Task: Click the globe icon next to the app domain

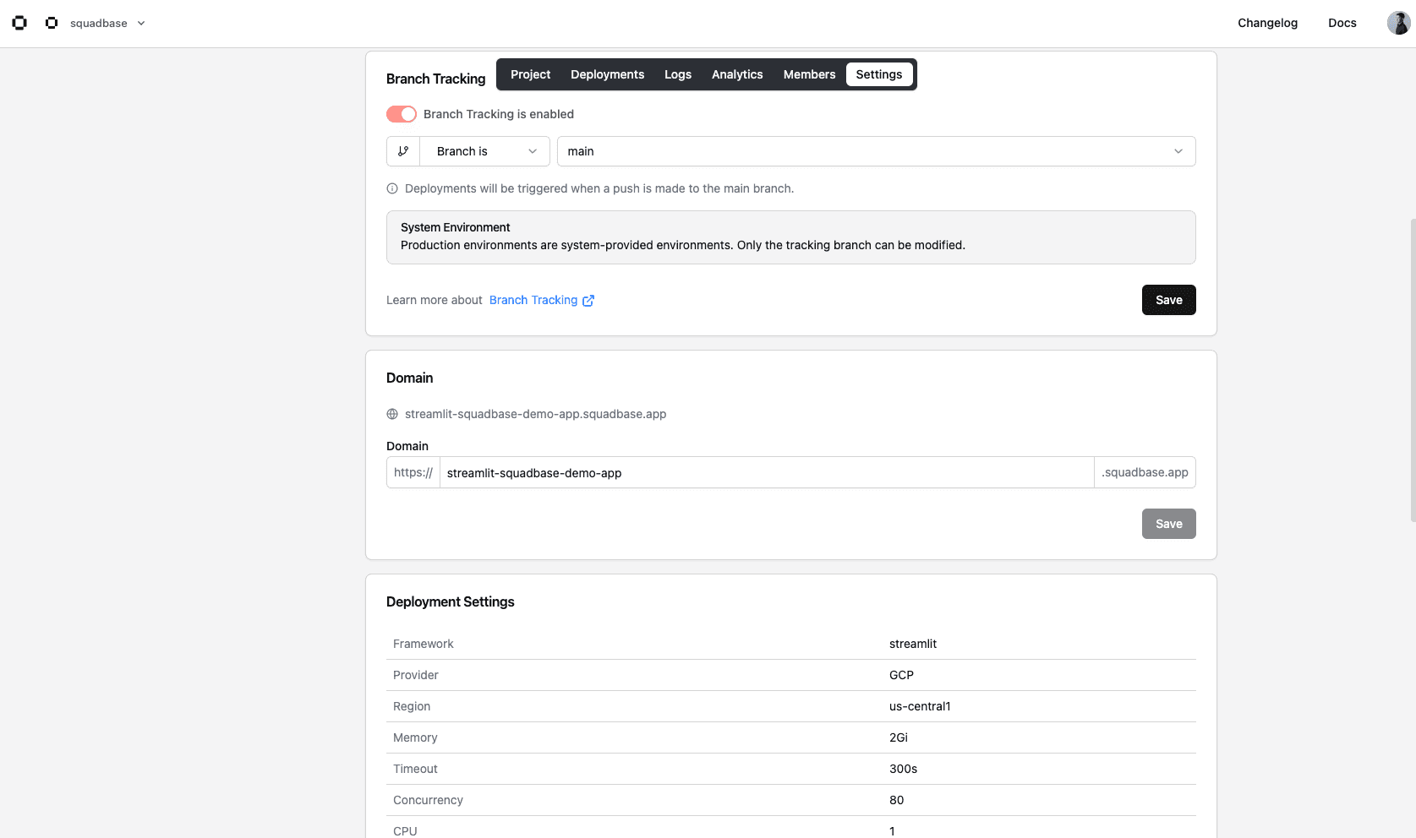Action: pyautogui.click(x=391, y=414)
